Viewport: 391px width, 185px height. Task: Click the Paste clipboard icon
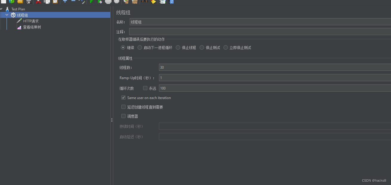(x=55, y=1)
